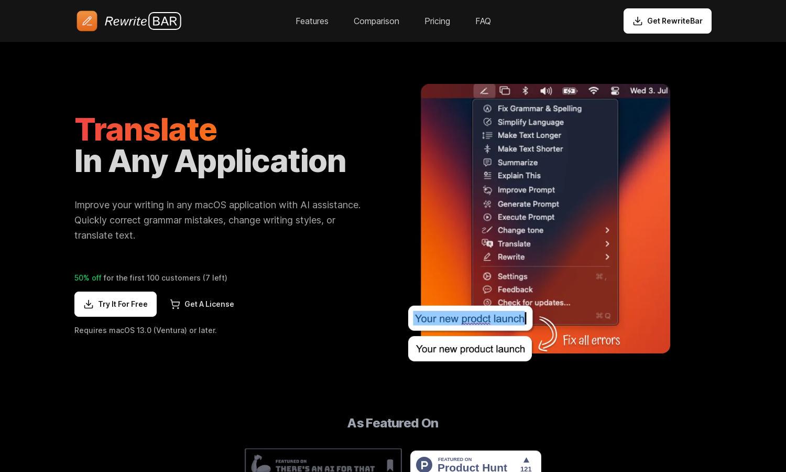Click download icon inside Try It For Free
The height and width of the screenshot is (472, 786).
89,304
